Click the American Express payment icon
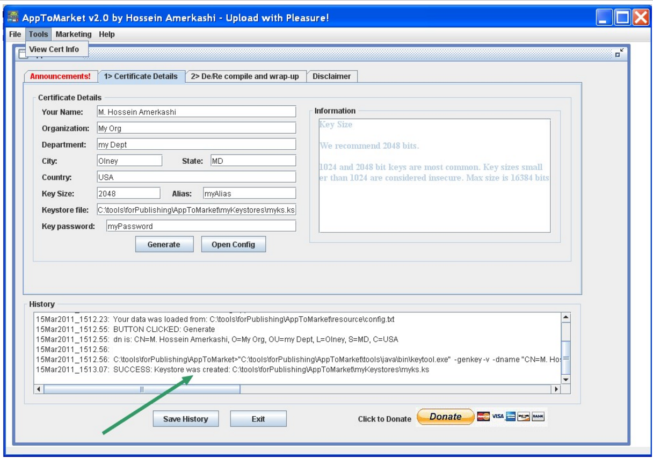This screenshot has width=653, height=458. pos(510,417)
